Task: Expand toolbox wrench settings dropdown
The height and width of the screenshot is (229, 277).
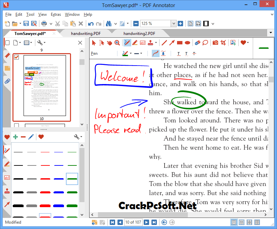Action: tap(81, 137)
